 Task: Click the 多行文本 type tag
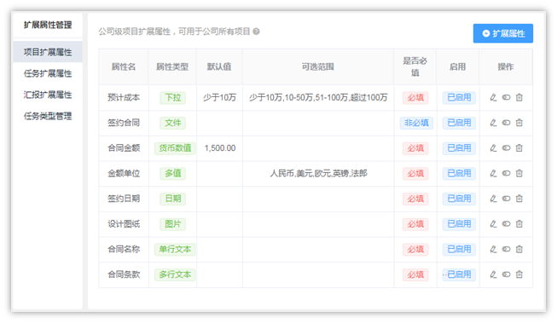coord(175,274)
